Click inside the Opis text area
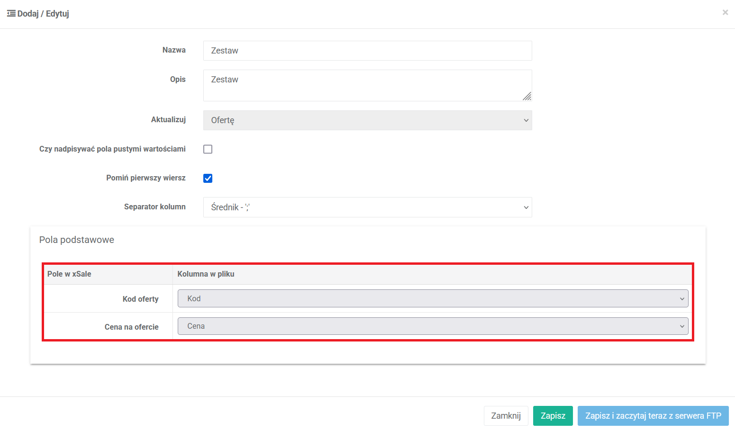 (367, 85)
